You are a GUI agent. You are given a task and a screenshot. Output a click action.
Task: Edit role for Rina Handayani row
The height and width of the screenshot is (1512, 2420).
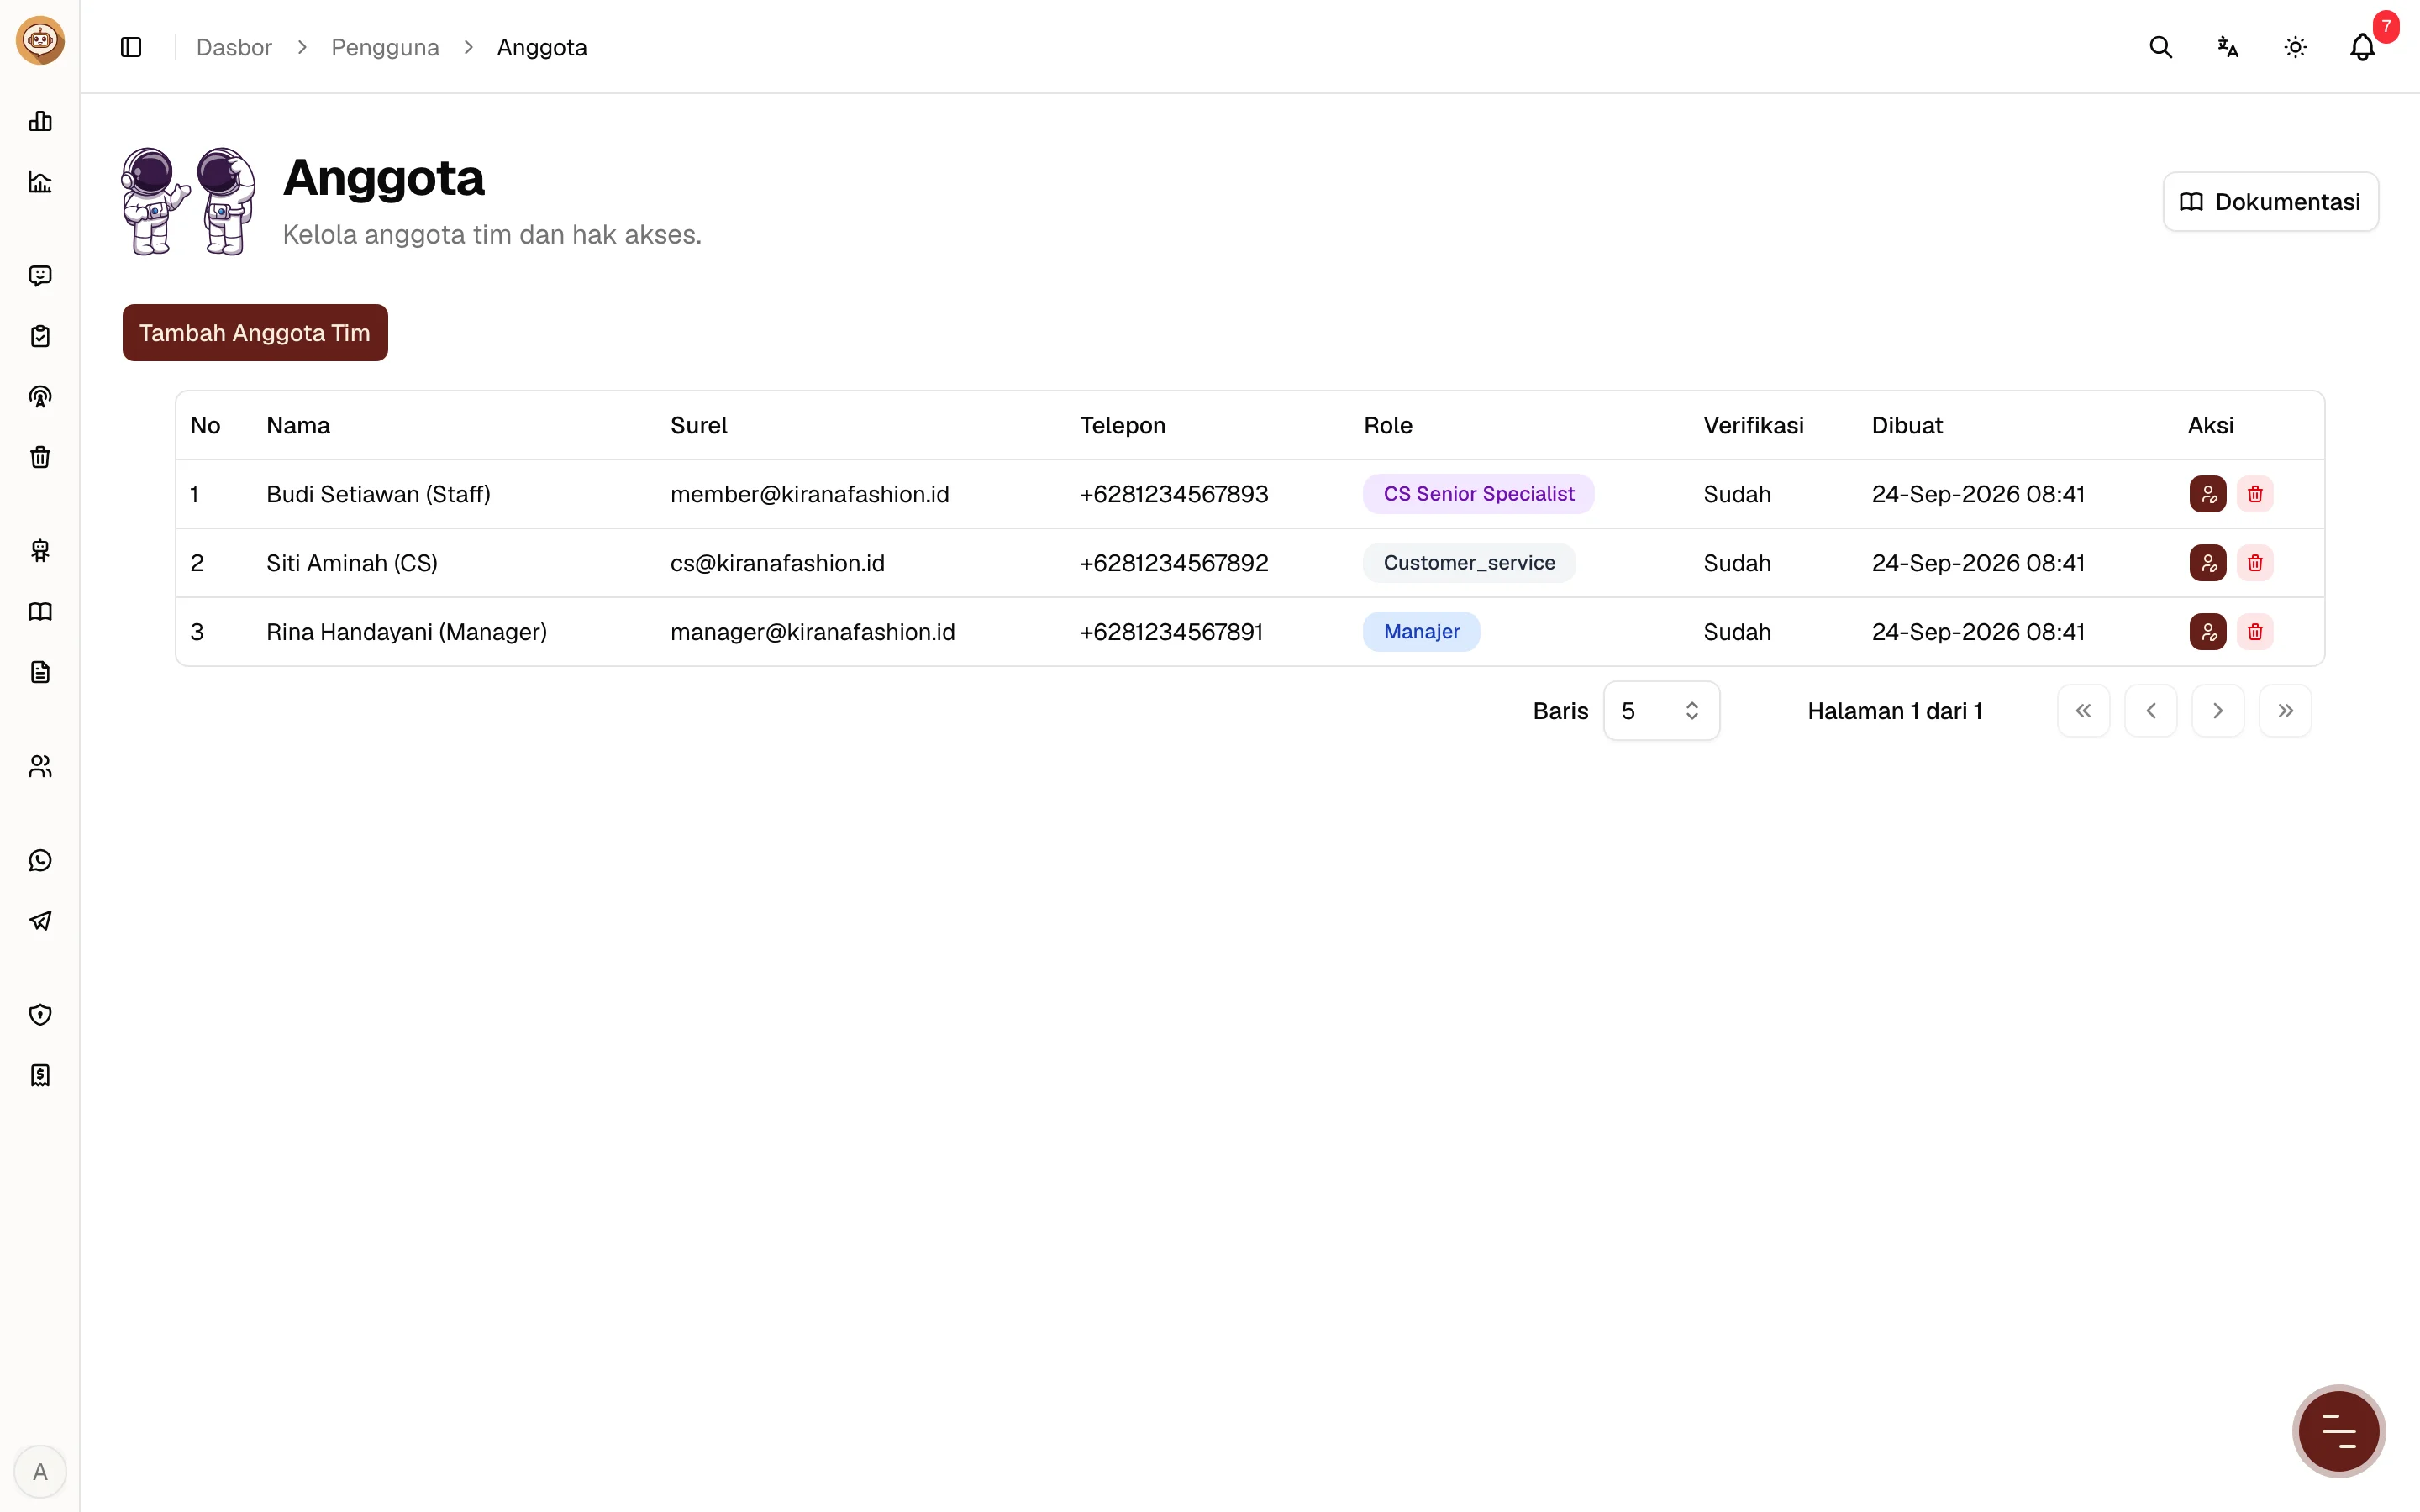(x=2207, y=632)
